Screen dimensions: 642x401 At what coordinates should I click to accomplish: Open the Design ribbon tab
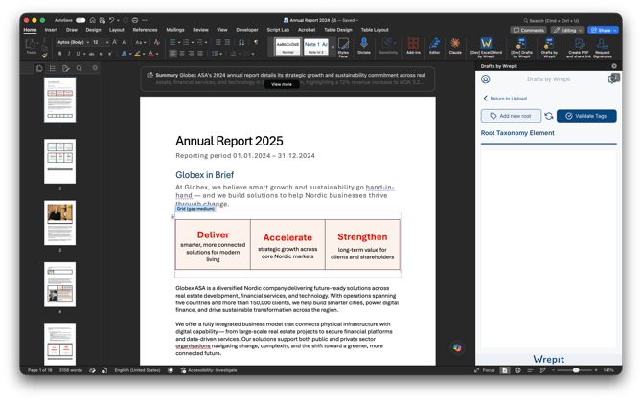tap(93, 30)
